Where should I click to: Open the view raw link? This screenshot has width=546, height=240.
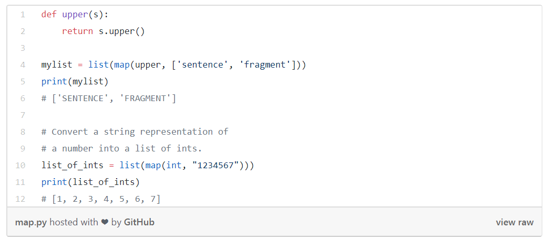514,222
